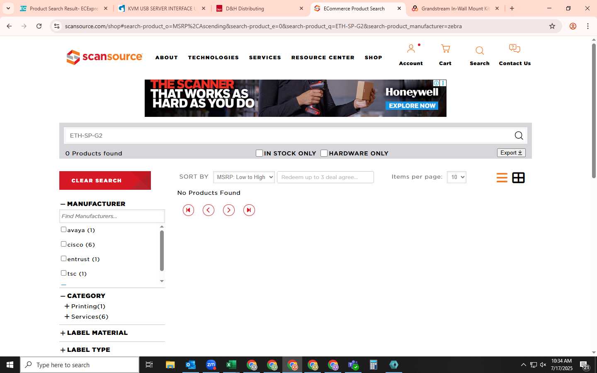Tick the avaya manufacturer checkbox
597x373 pixels.
click(63, 229)
